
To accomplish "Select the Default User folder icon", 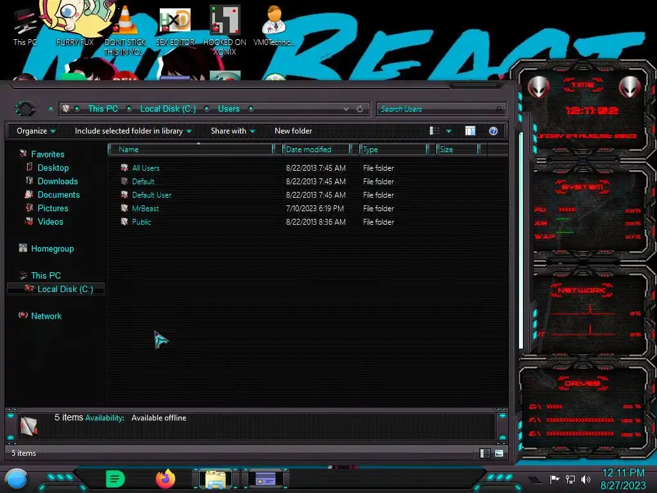I will click(124, 195).
